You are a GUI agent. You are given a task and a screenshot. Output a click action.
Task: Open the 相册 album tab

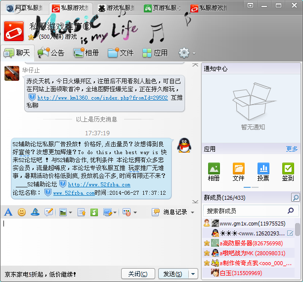pos(86,53)
